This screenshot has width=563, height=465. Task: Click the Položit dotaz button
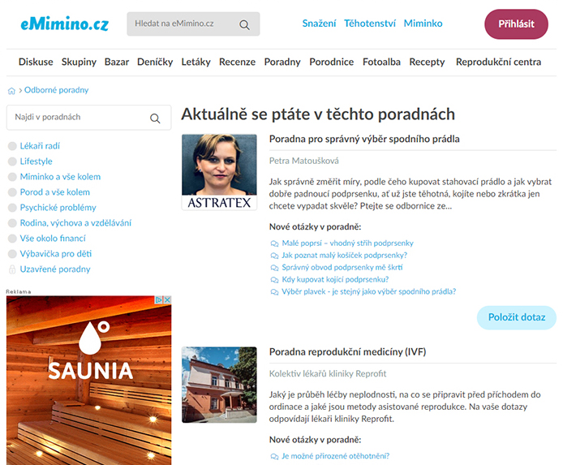[x=516, y=317]
